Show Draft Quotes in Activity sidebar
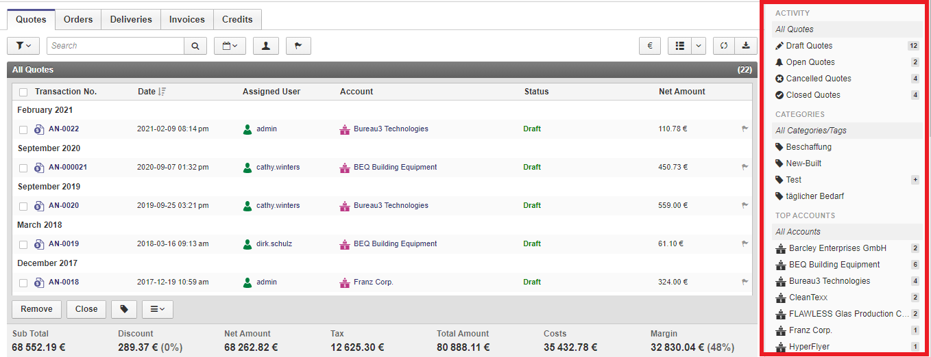Screen dimensions: 931x357 point(809,46)
